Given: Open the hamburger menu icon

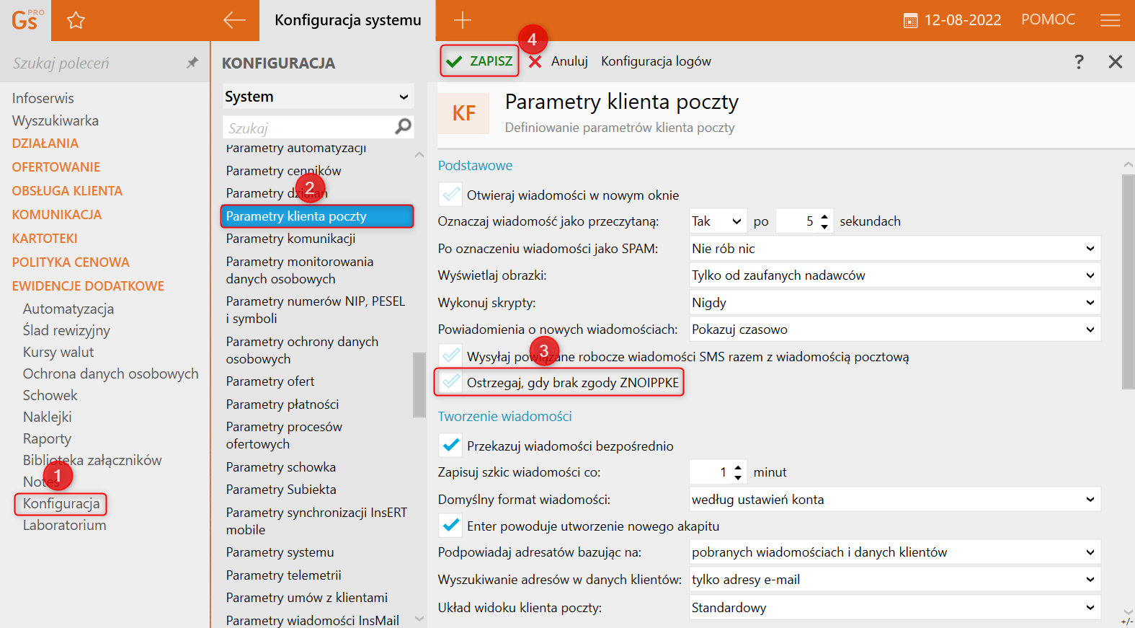Looking at the screenshot, I should coord(1110,20).
